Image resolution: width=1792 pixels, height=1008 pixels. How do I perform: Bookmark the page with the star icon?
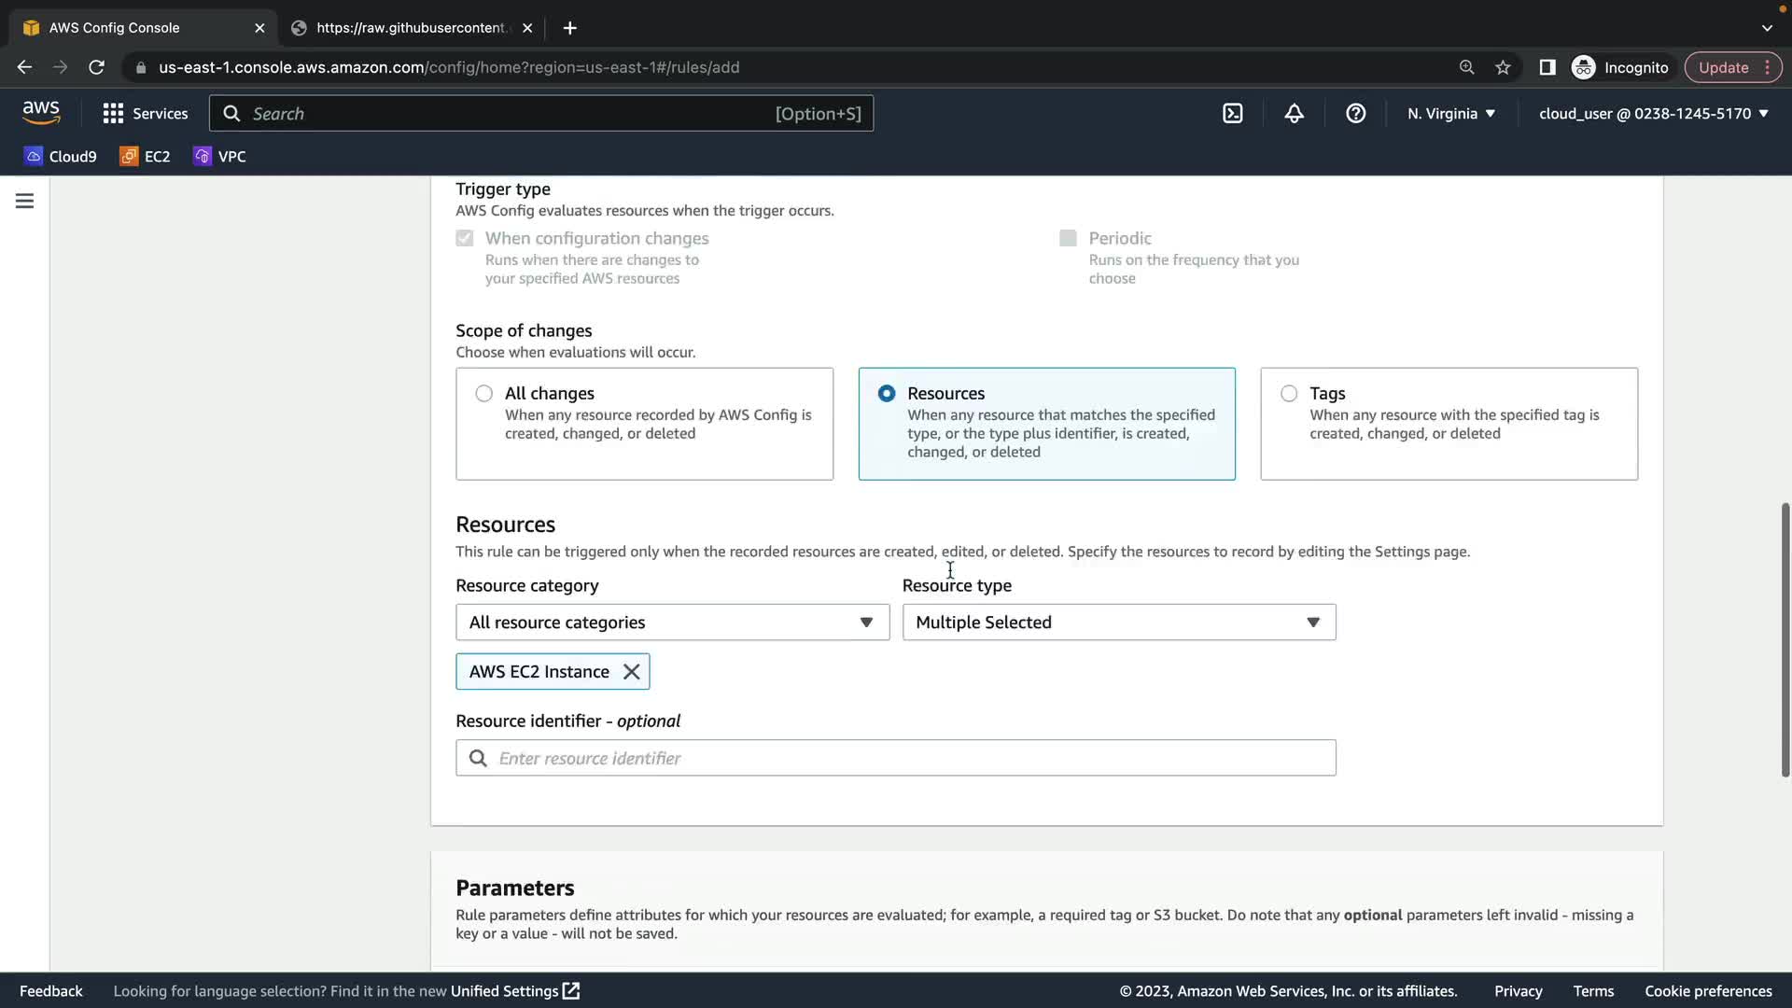pyautogui.click(x=1503, y=67)
